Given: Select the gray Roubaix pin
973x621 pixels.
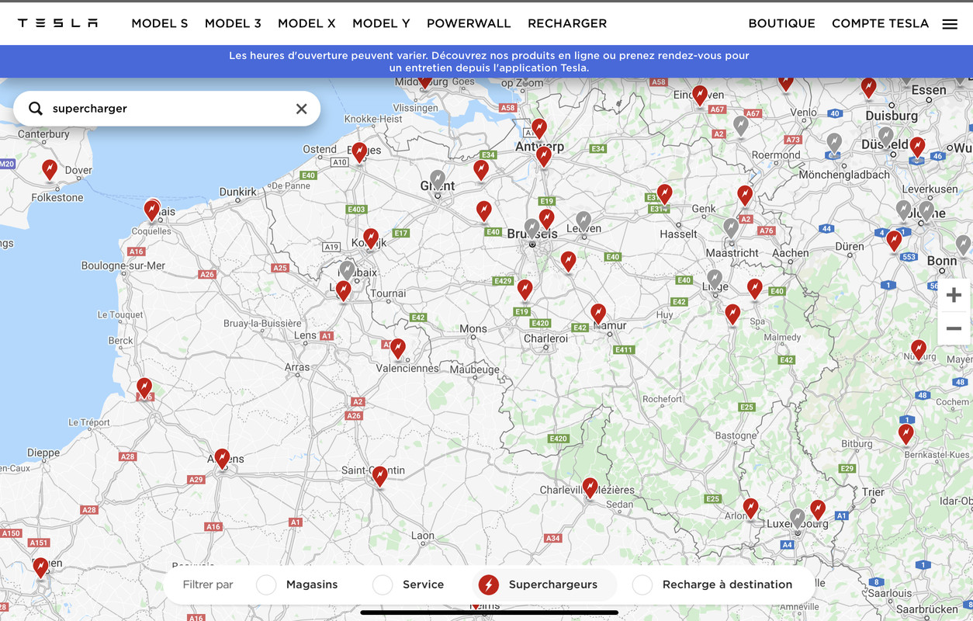Looking at the screenshot, I should click(x=347, y=270).
